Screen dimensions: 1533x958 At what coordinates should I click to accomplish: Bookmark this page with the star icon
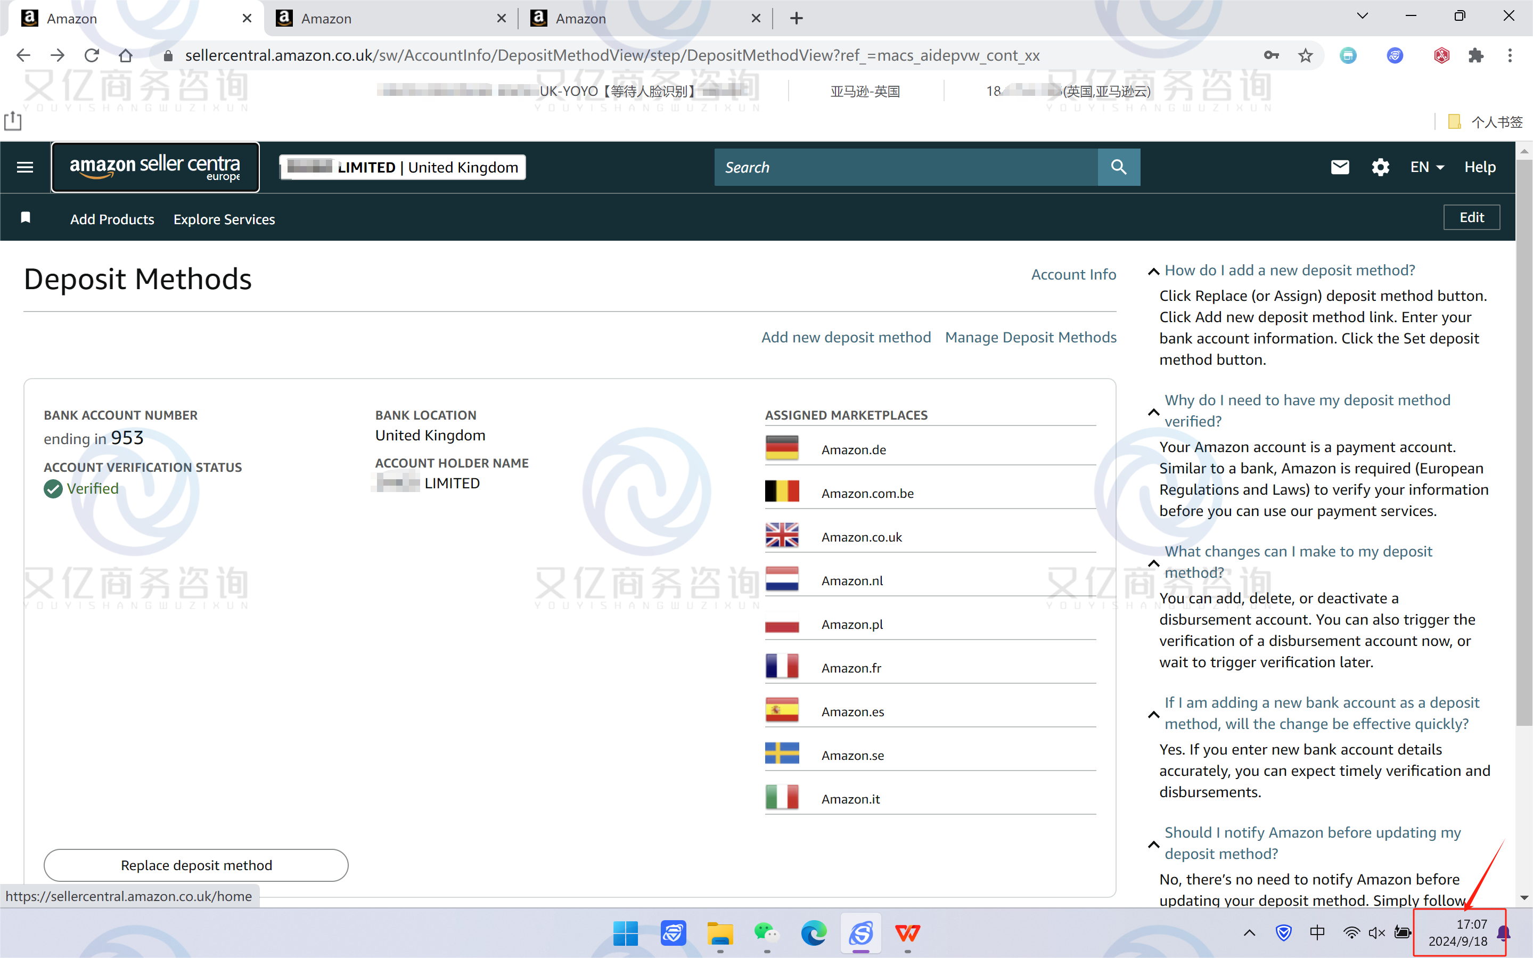pyautogui.click(x=1306, y=56)
